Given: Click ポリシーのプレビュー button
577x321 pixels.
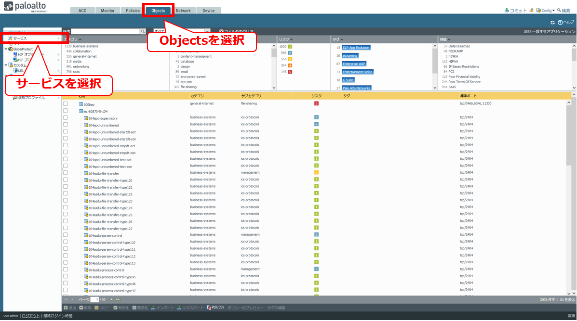Looking at the screenshot, I should pyautogui.click(x=245, y=308).
